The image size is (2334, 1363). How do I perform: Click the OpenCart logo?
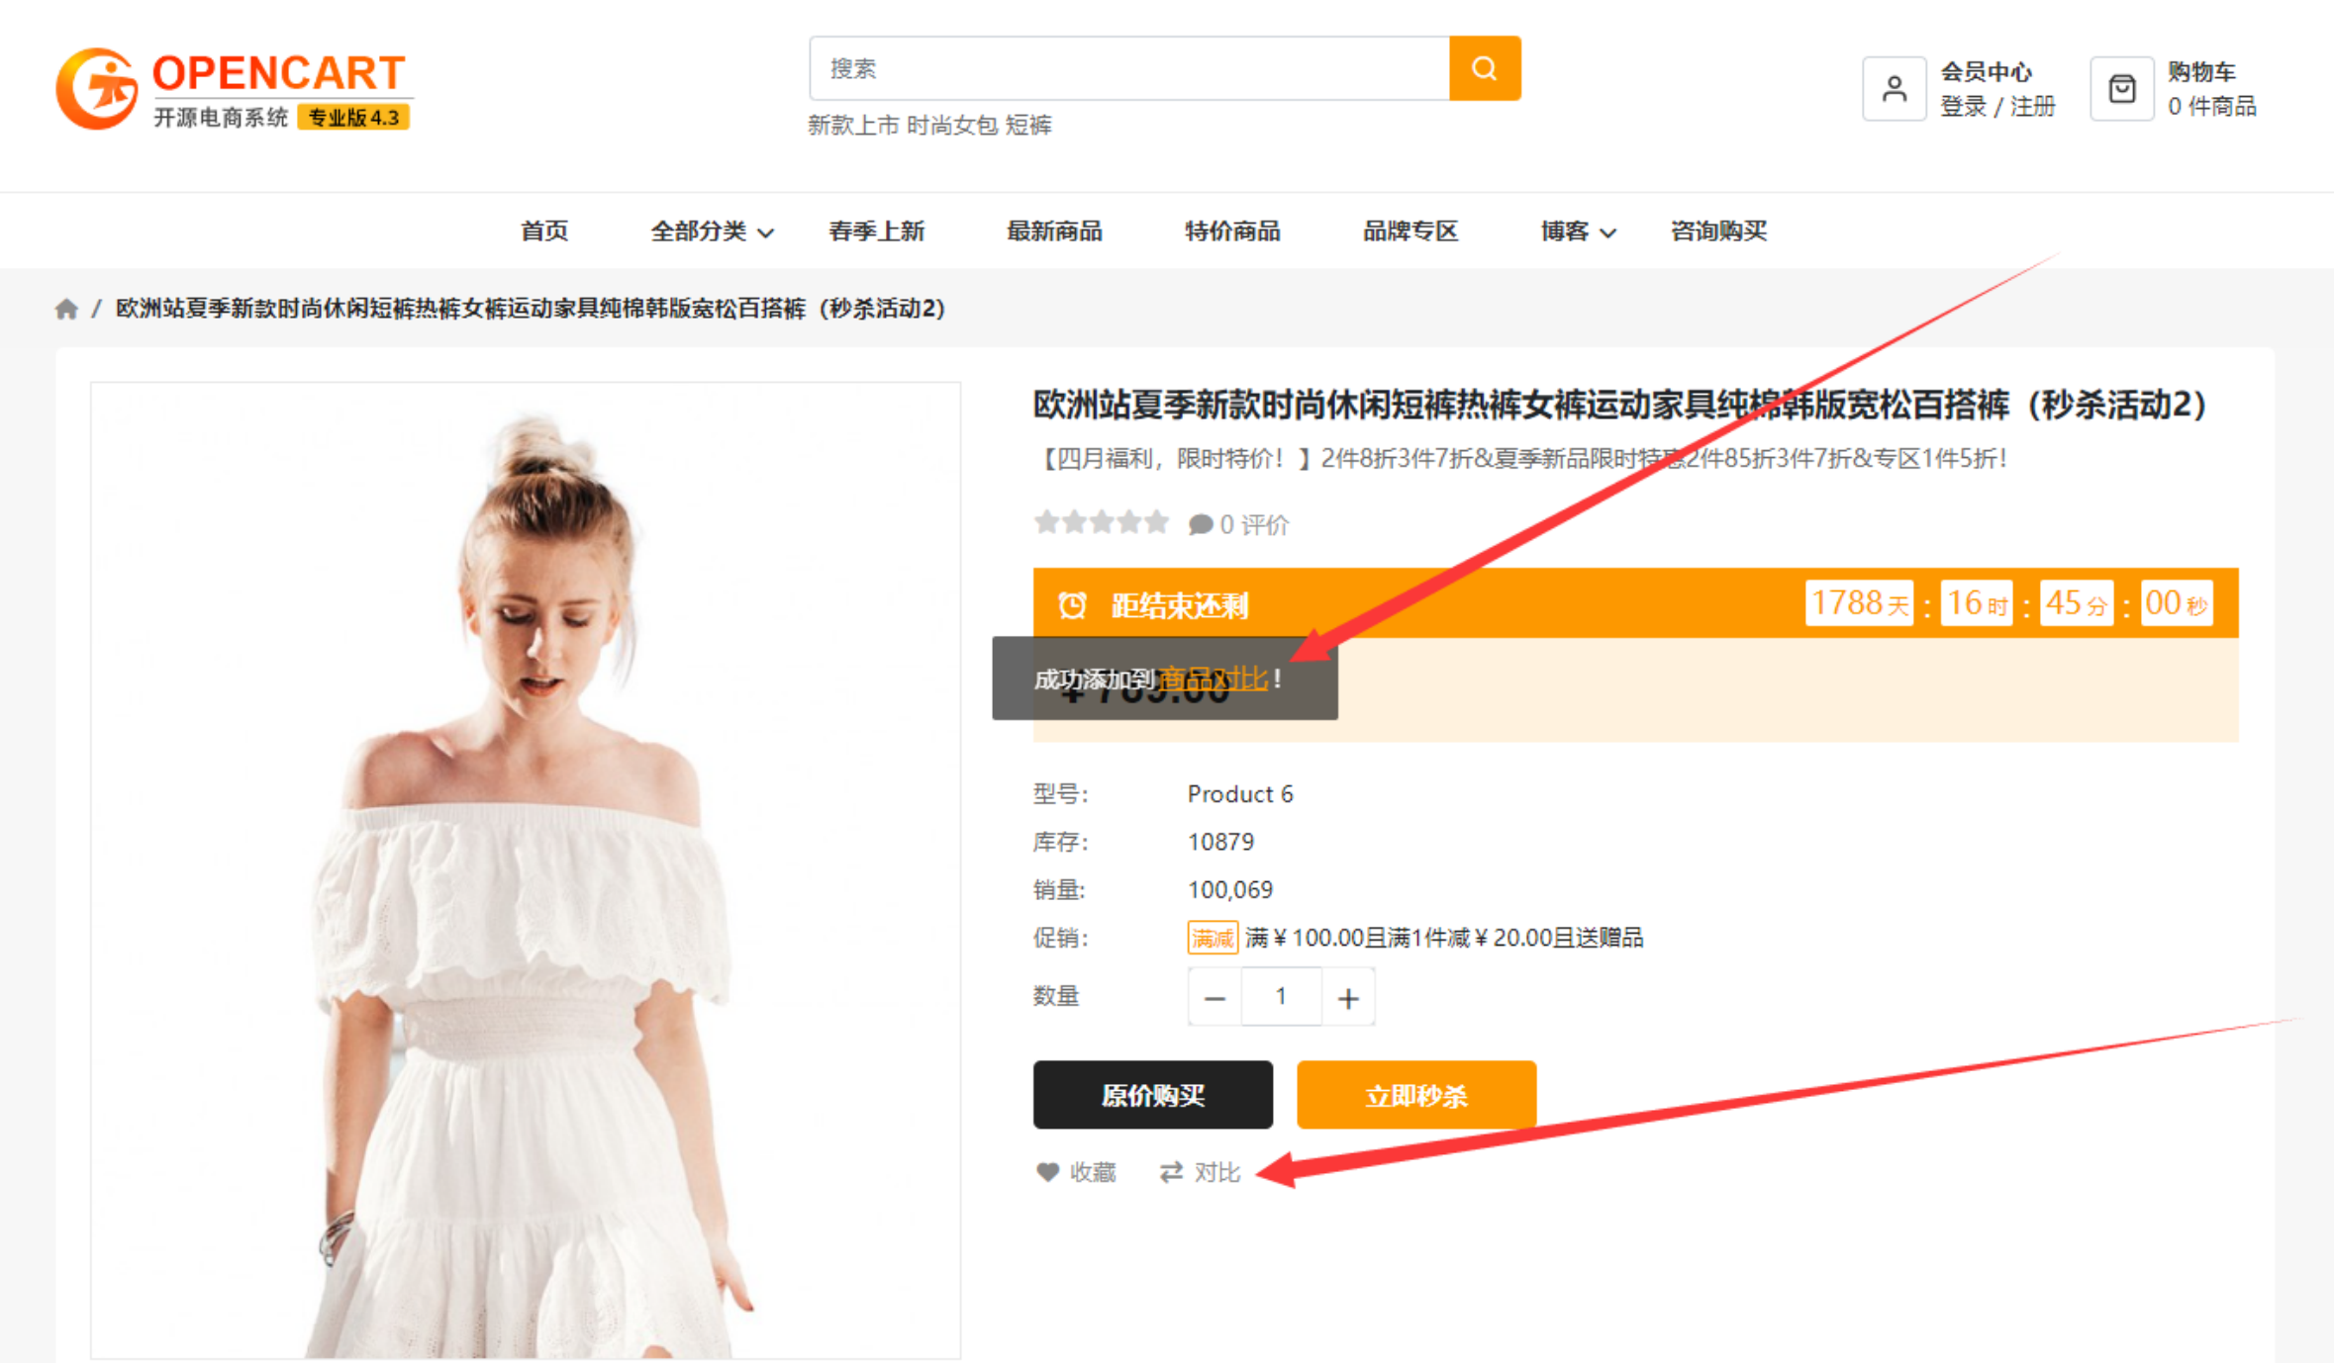234,89
